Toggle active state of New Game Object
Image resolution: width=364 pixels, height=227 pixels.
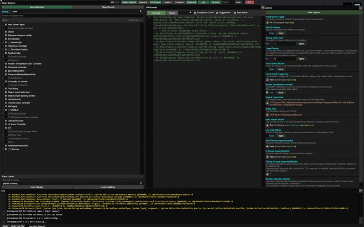[6, 25]
